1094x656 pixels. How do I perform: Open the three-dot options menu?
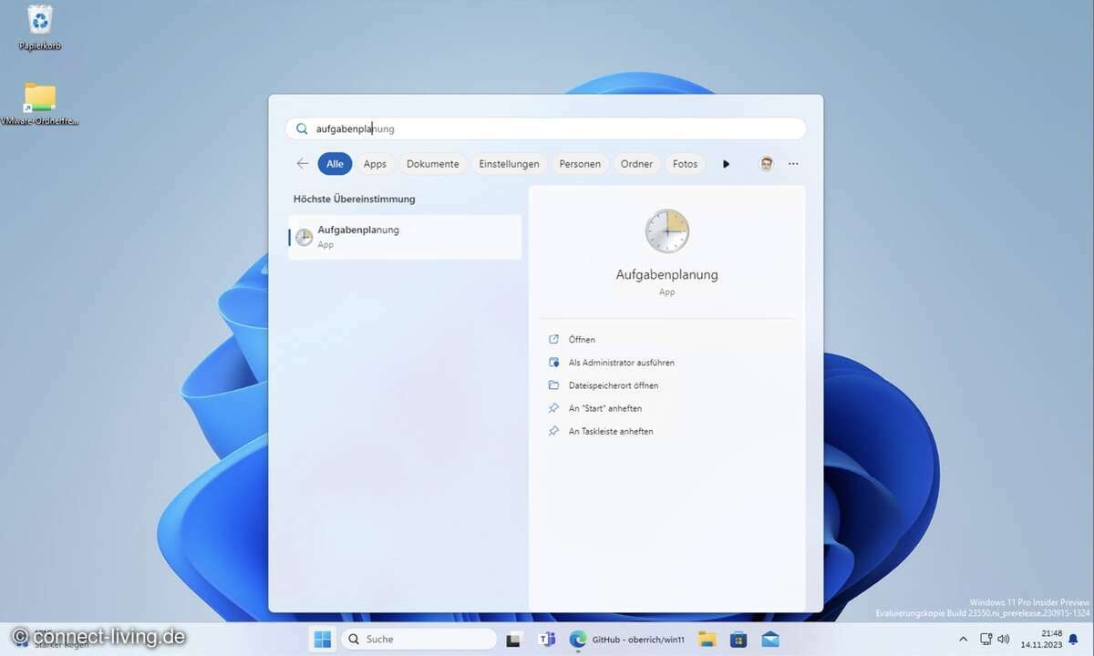(793, 164)
